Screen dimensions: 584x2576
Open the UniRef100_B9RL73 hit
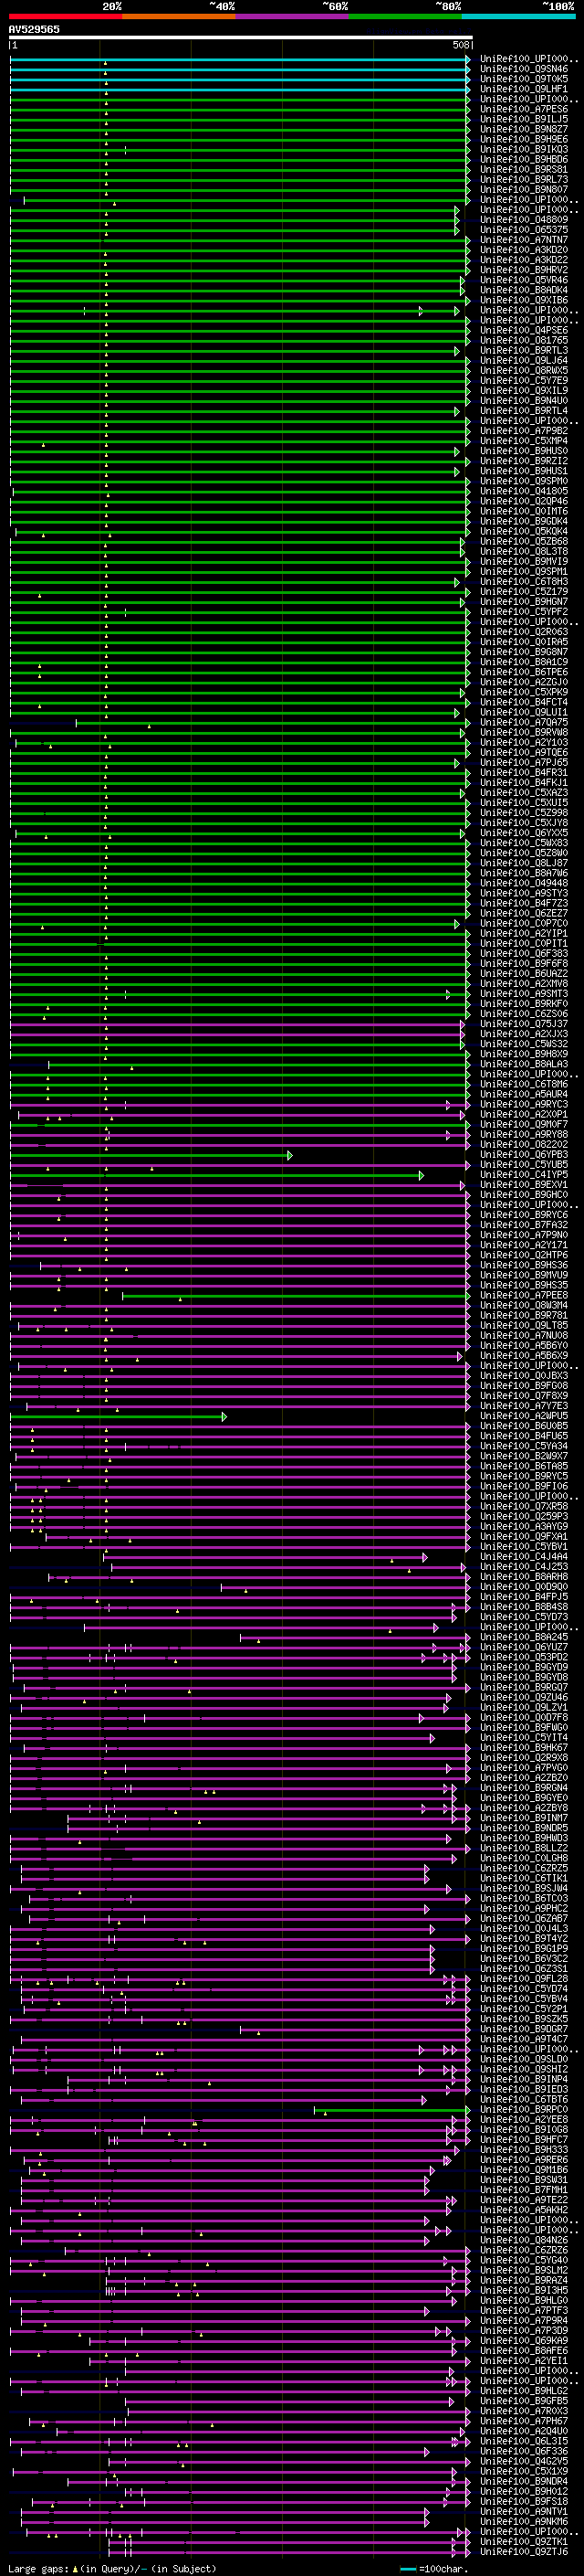(524, 180)
